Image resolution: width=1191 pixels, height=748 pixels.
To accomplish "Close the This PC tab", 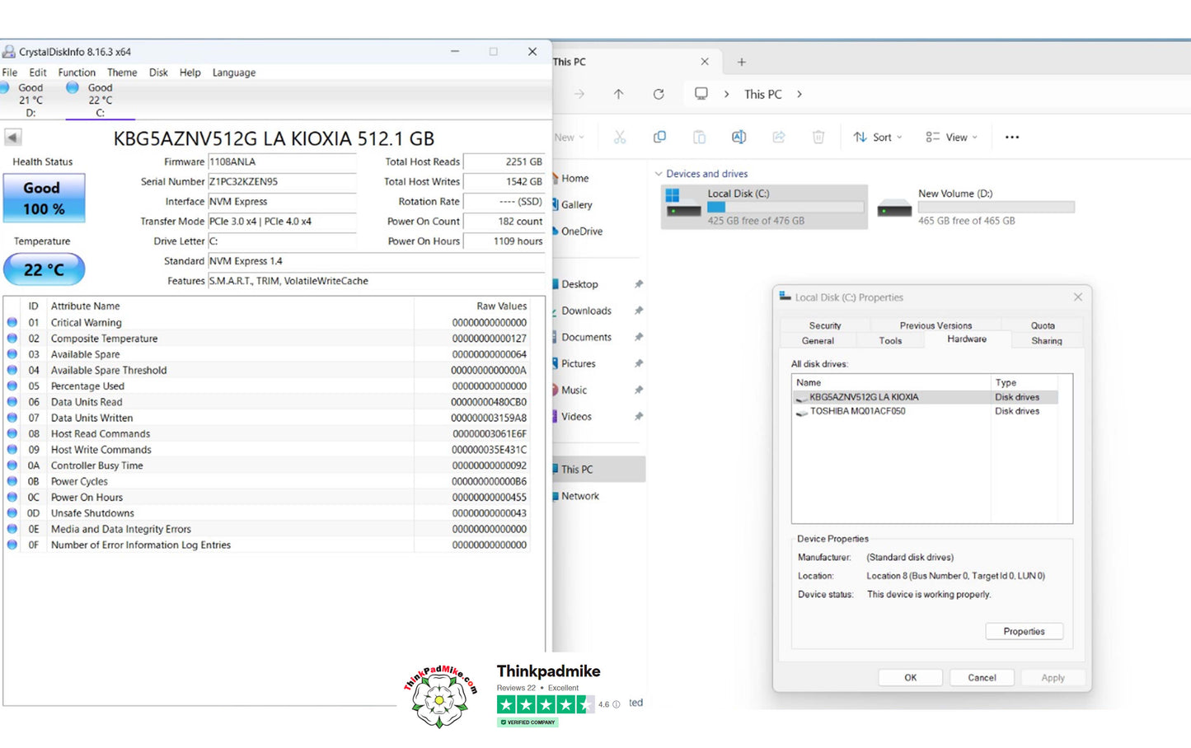I will point(705,62).
